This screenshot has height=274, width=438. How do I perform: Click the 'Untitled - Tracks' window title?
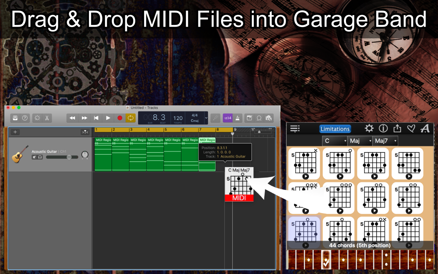click(x=145, y=108)
